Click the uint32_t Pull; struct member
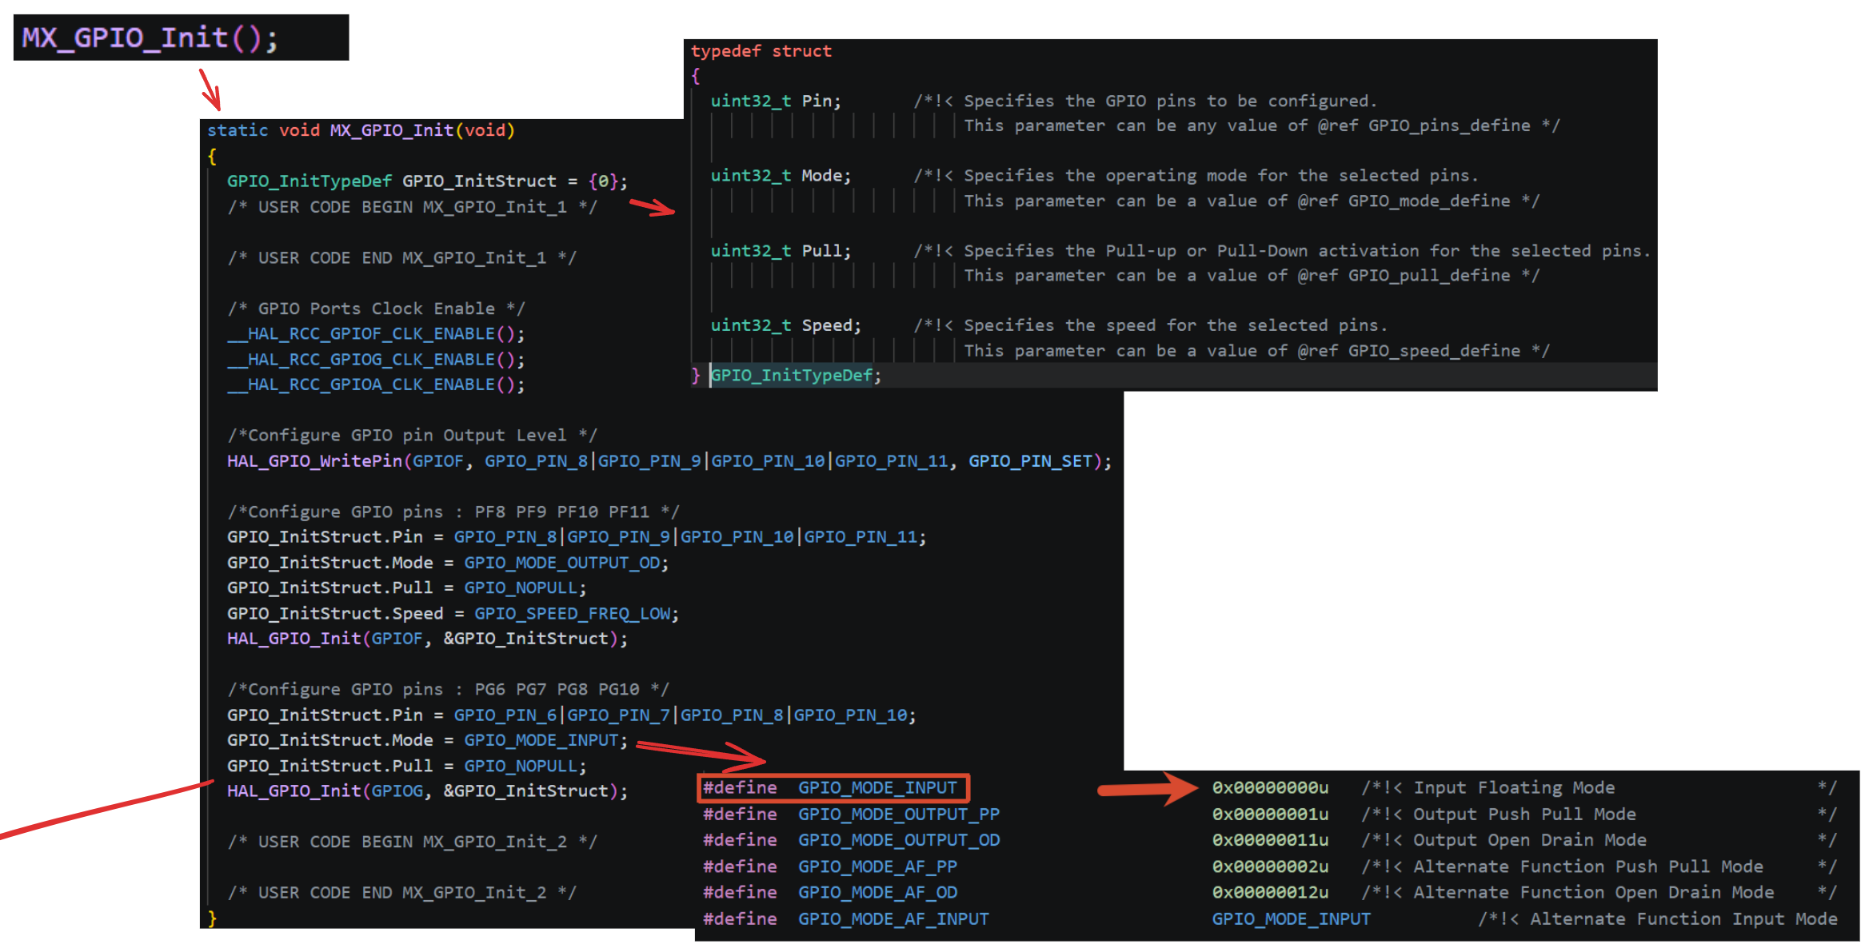Screen dimensions: 1869x952 click(781, 251)
